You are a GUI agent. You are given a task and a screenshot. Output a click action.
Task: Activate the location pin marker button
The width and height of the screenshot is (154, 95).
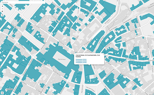3,15
